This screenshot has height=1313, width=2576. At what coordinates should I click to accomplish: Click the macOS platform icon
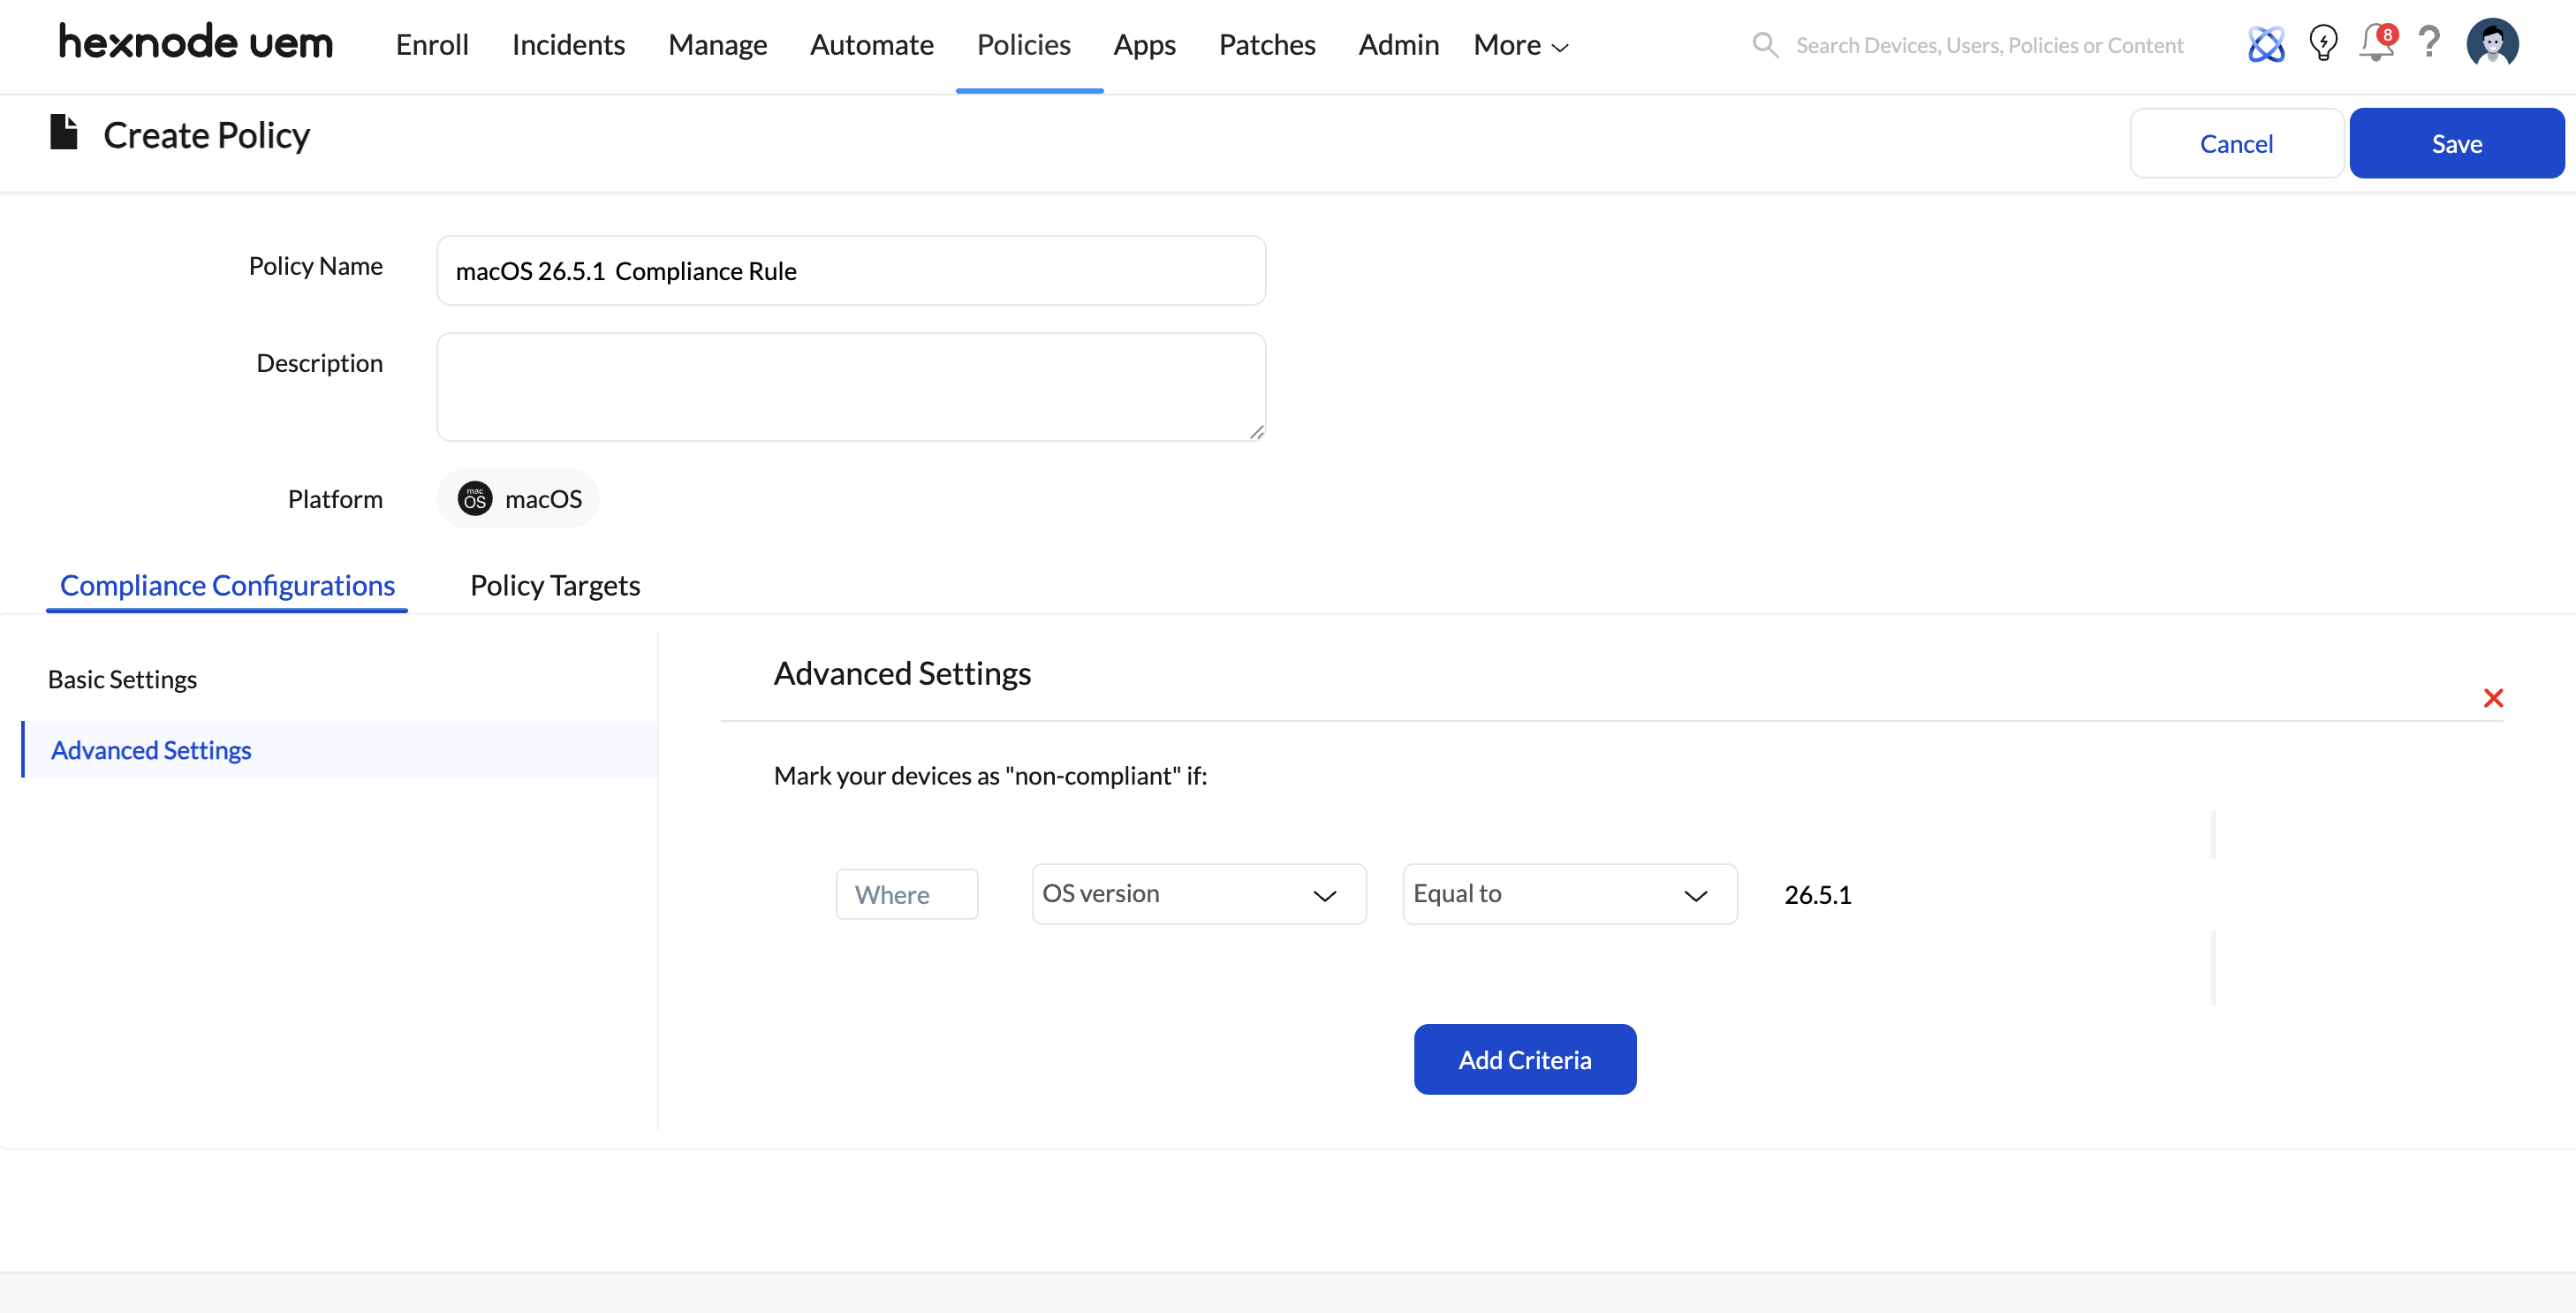[x=475, y=498]
